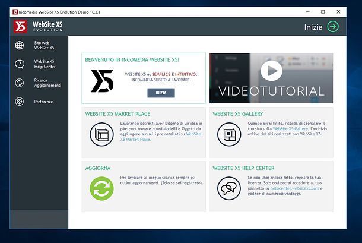362x243 pixels.
Task: Click the Help Center question bubble icon
Action: (20, 64)
